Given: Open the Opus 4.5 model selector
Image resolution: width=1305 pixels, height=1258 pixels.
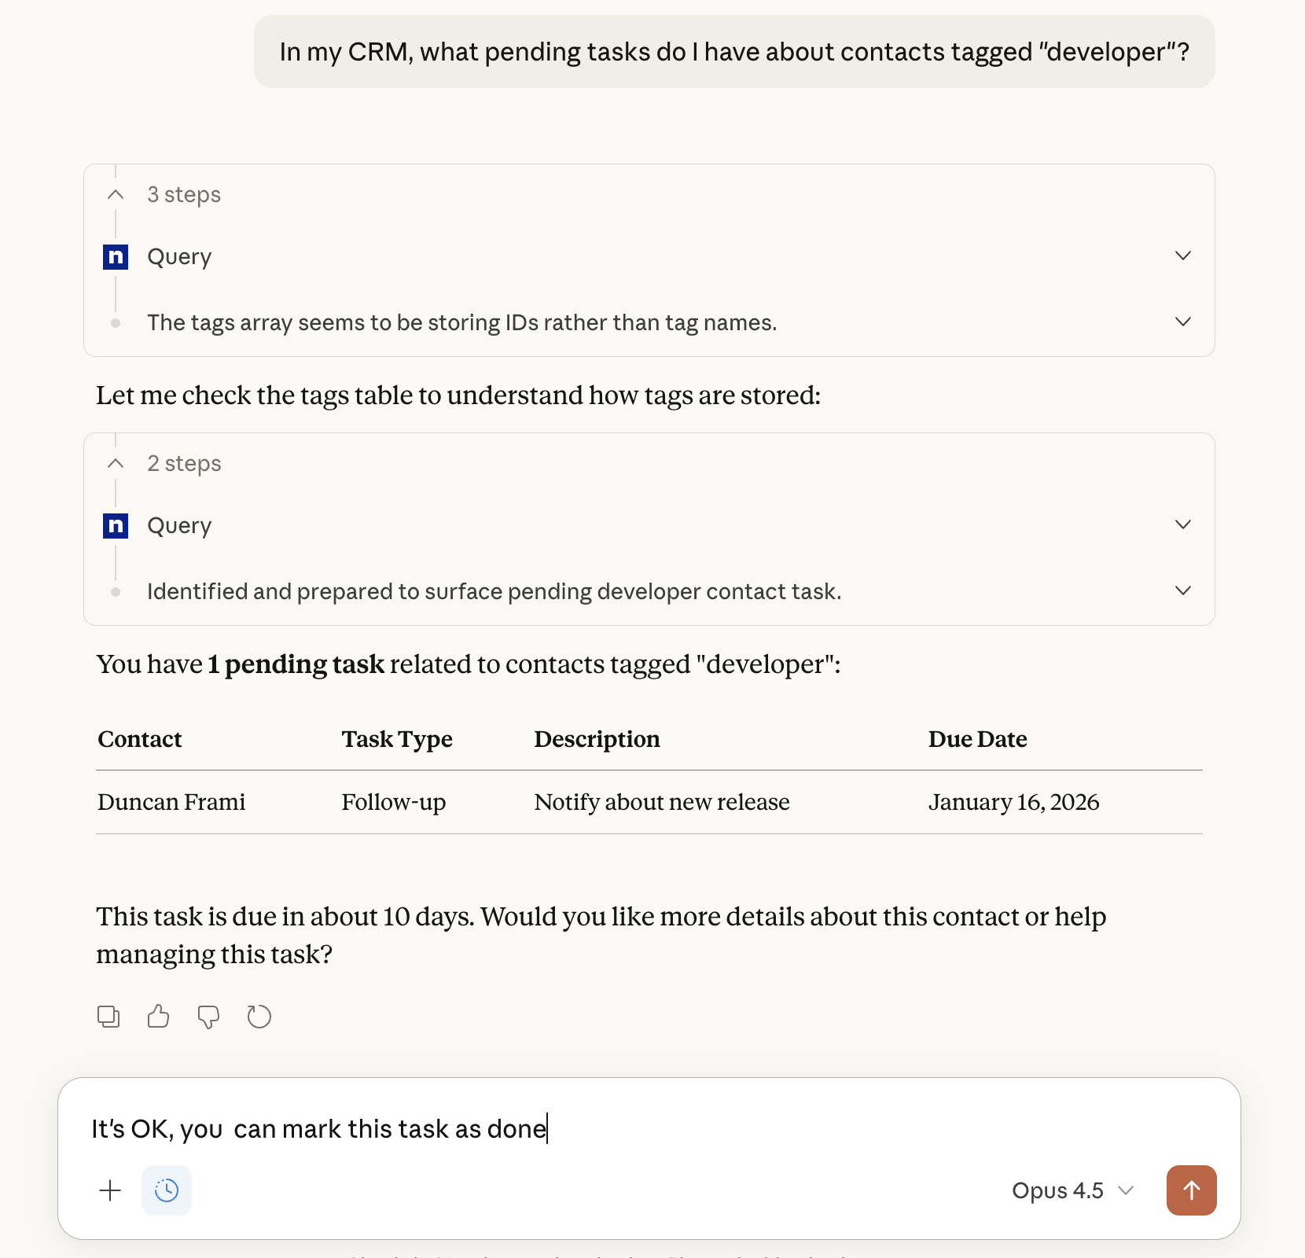Looking at the screenshot, I should coord(1072,1190).
